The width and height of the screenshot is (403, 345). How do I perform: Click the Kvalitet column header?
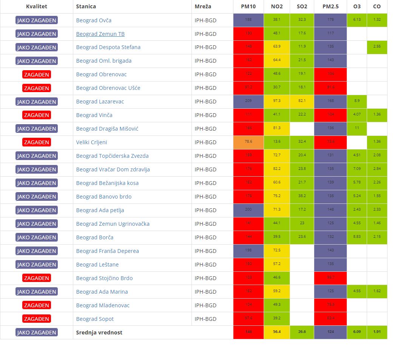click(x=37, y=6)
